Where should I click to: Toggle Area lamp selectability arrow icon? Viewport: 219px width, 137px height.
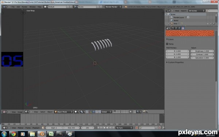tap(211, 24)
